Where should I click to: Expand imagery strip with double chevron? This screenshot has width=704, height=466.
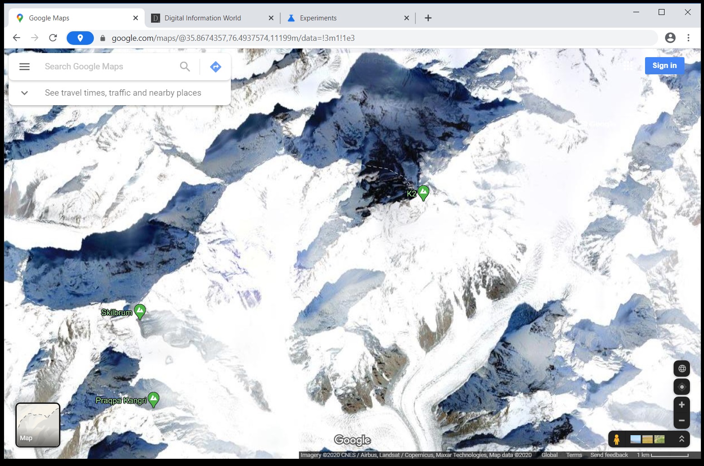pos(681,439)
